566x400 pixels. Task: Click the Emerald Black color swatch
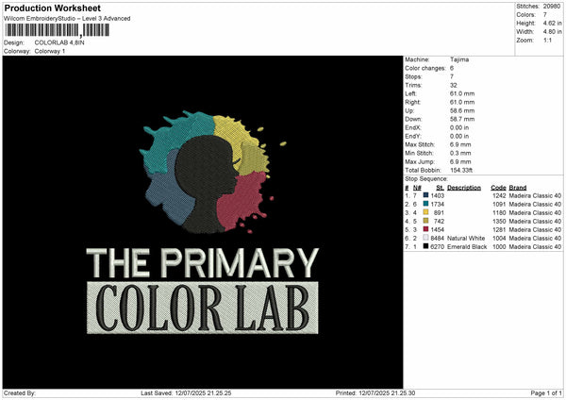[426, 246]
